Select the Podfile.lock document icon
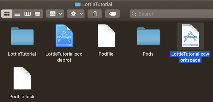This screenshot has width=213, height=102. (x=22, y=78)
